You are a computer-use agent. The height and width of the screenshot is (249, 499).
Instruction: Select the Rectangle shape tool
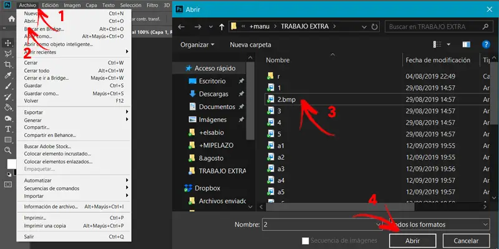pyautogui.click(x=8, y=139)
